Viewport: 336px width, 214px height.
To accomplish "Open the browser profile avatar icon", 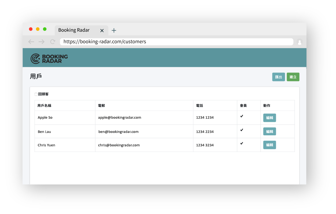I will point(300,42).
